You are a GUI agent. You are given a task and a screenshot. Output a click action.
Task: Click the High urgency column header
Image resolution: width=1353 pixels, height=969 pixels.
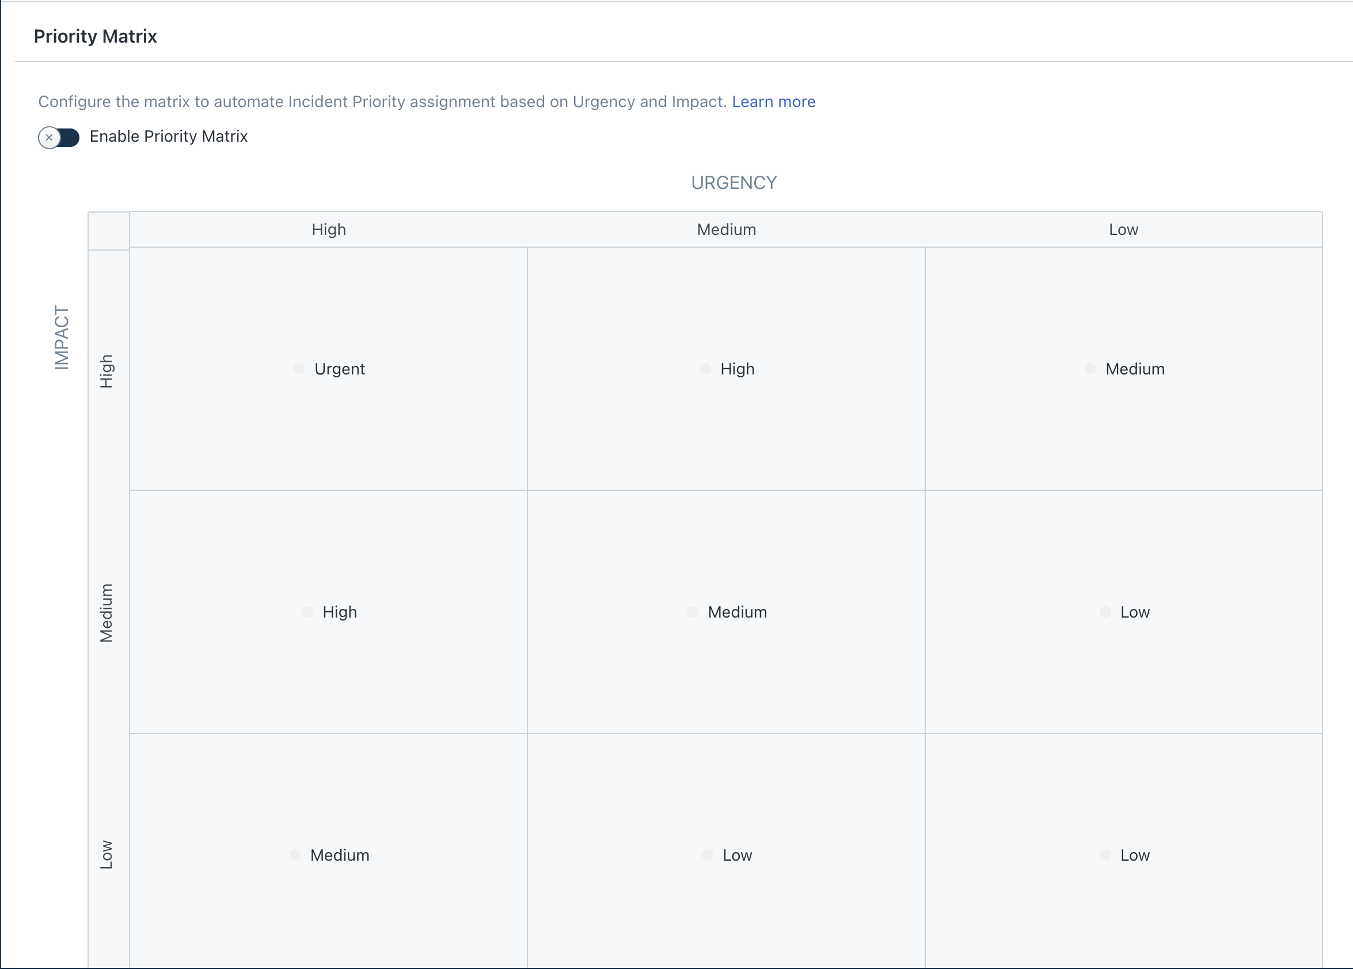point(329,230)
